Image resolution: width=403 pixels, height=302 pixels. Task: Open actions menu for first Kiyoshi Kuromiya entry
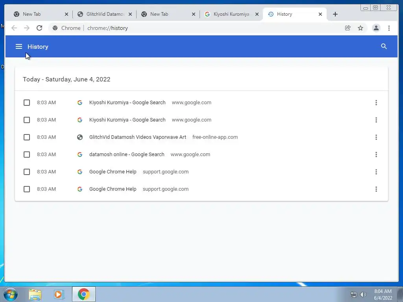point(376,103)
